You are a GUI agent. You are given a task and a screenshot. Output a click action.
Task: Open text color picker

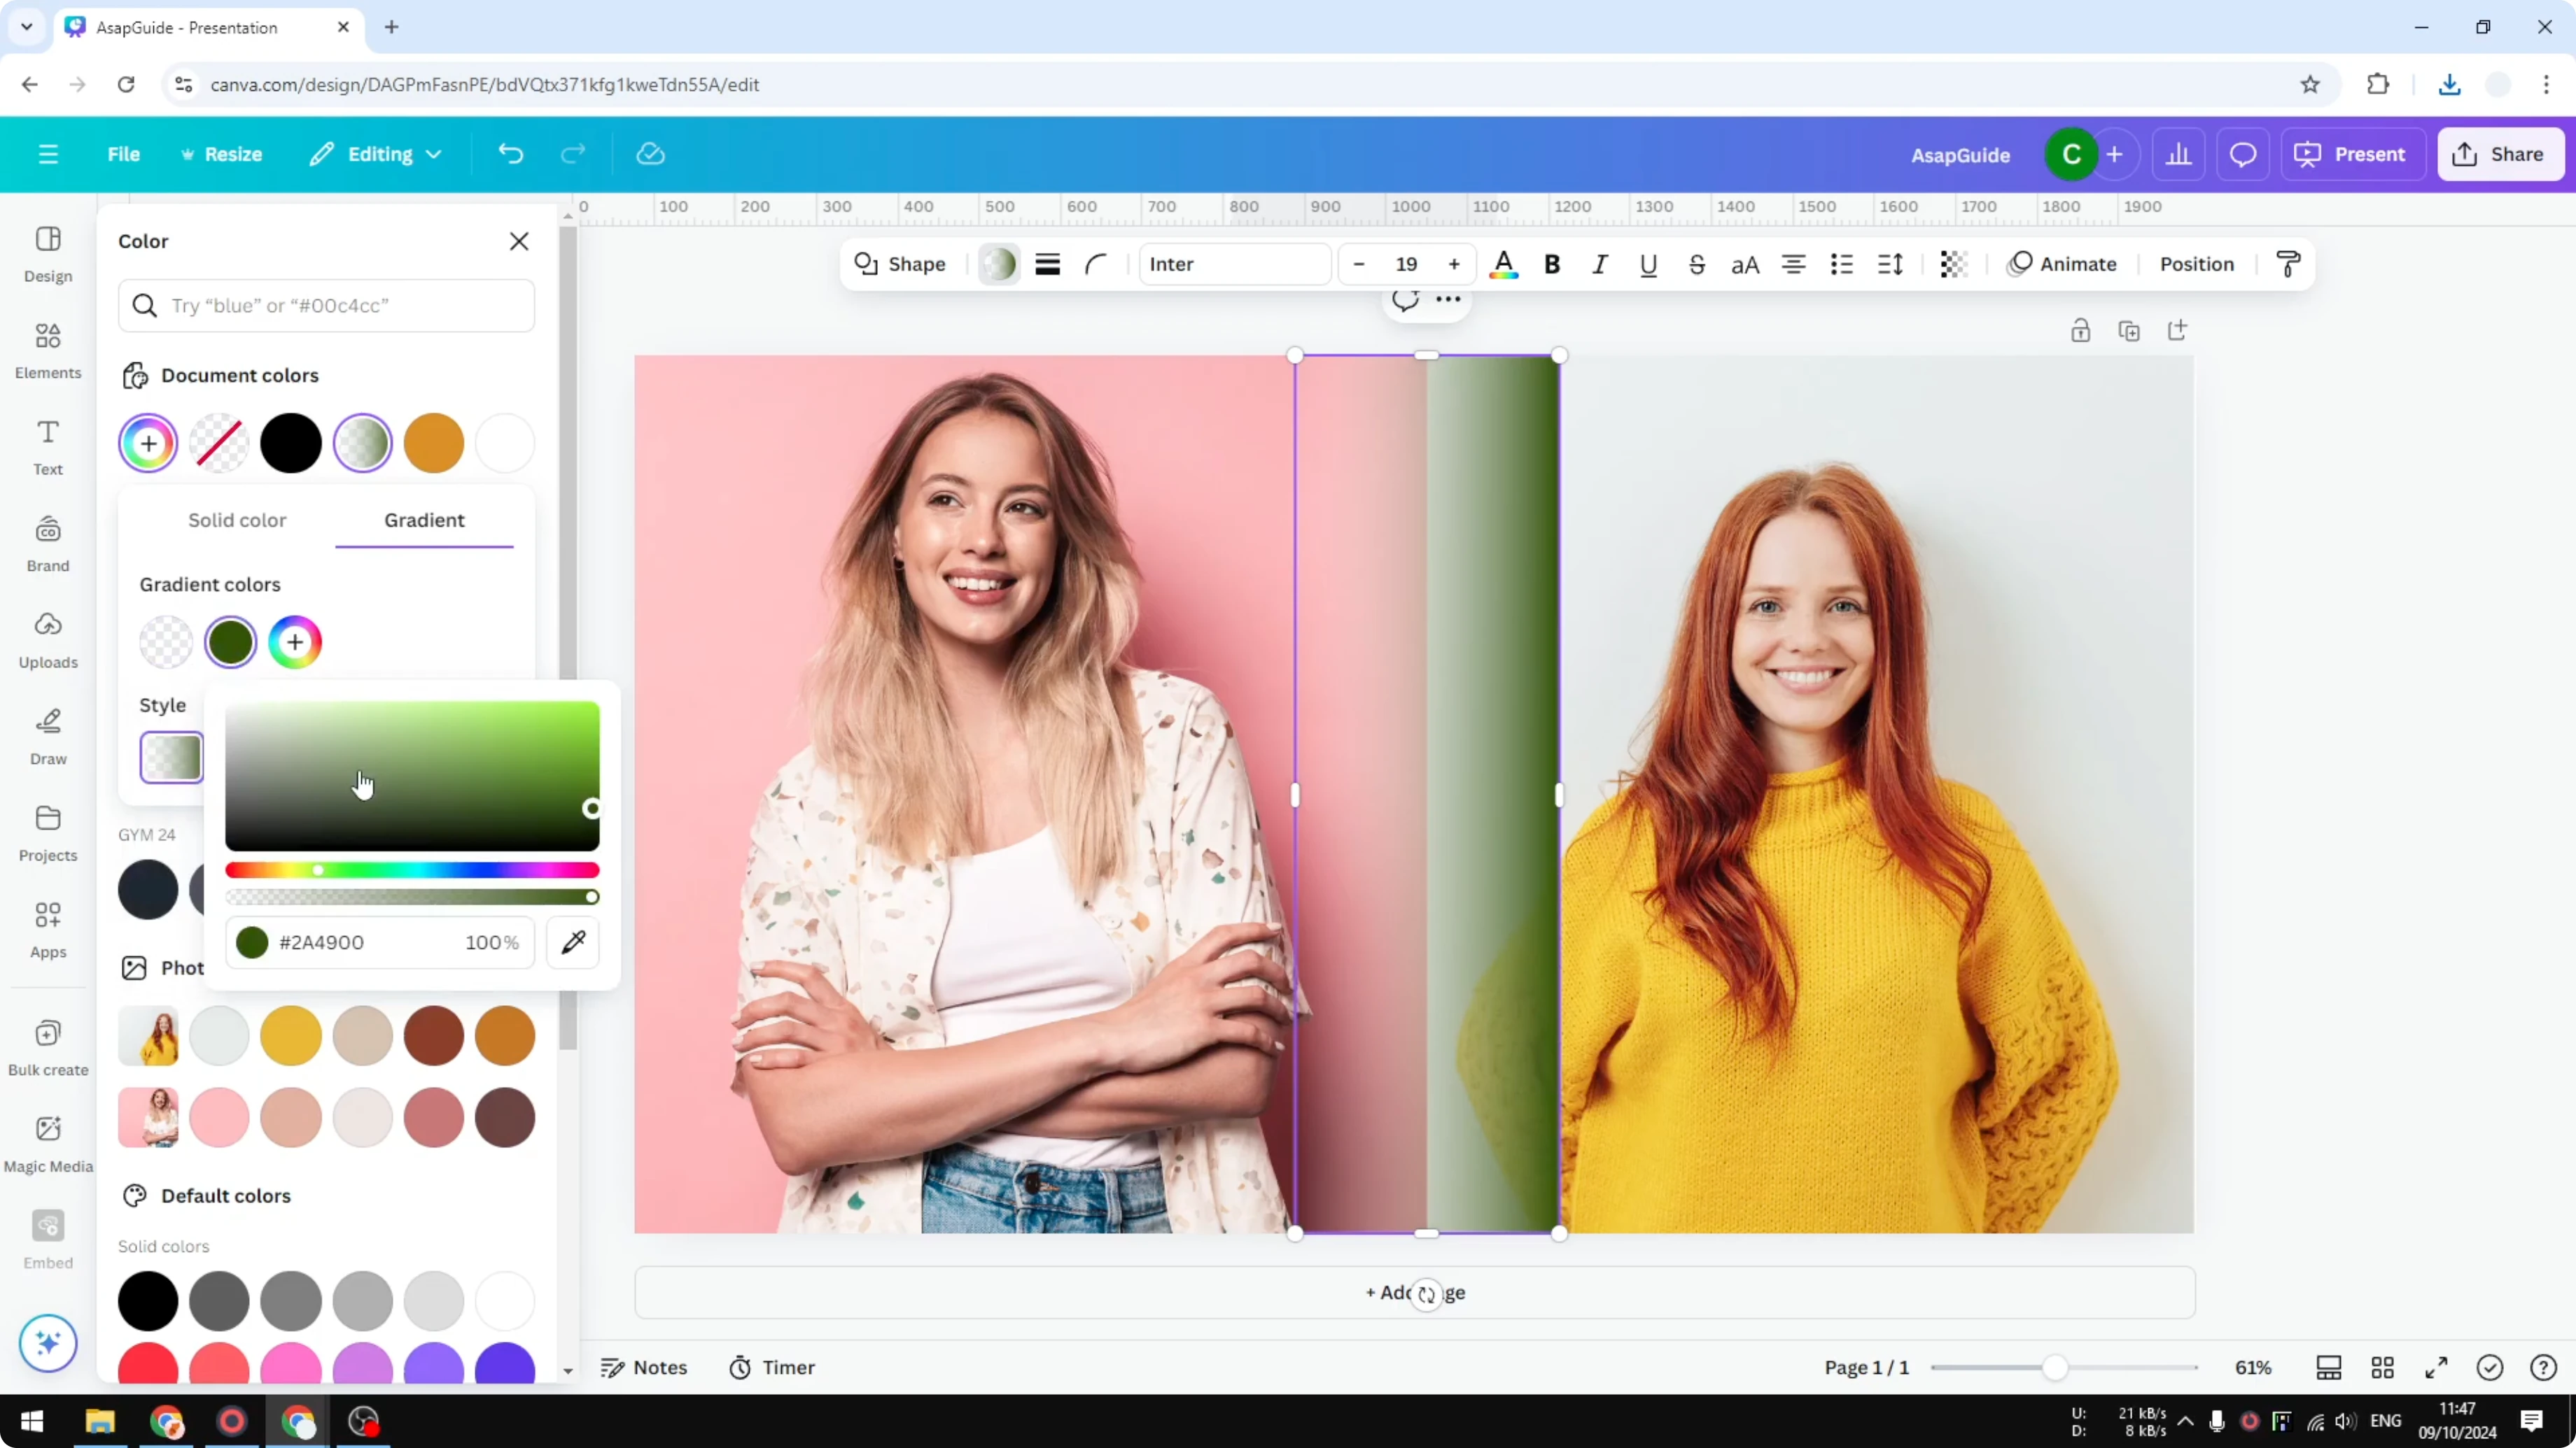tap(1503, 264)
